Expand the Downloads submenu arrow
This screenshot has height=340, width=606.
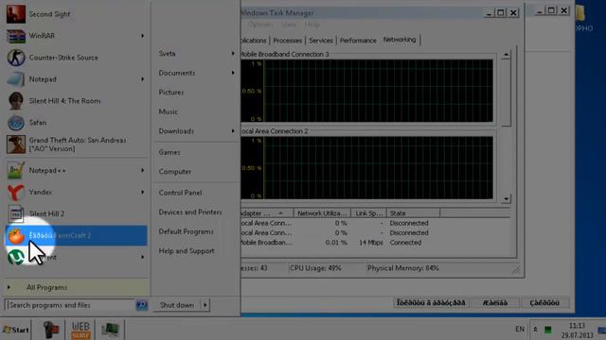[233, 131]
